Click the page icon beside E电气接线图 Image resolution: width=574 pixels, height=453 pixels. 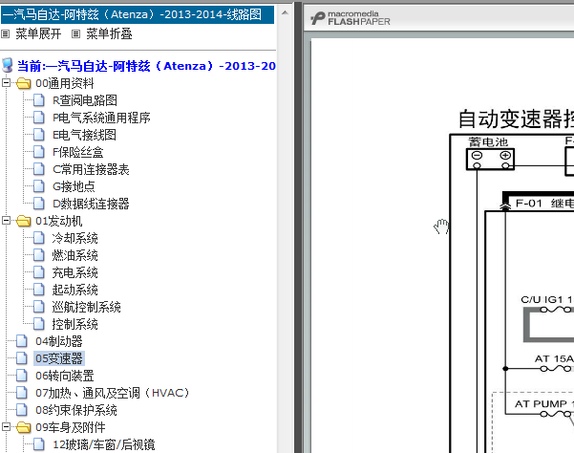pos(39,135)
